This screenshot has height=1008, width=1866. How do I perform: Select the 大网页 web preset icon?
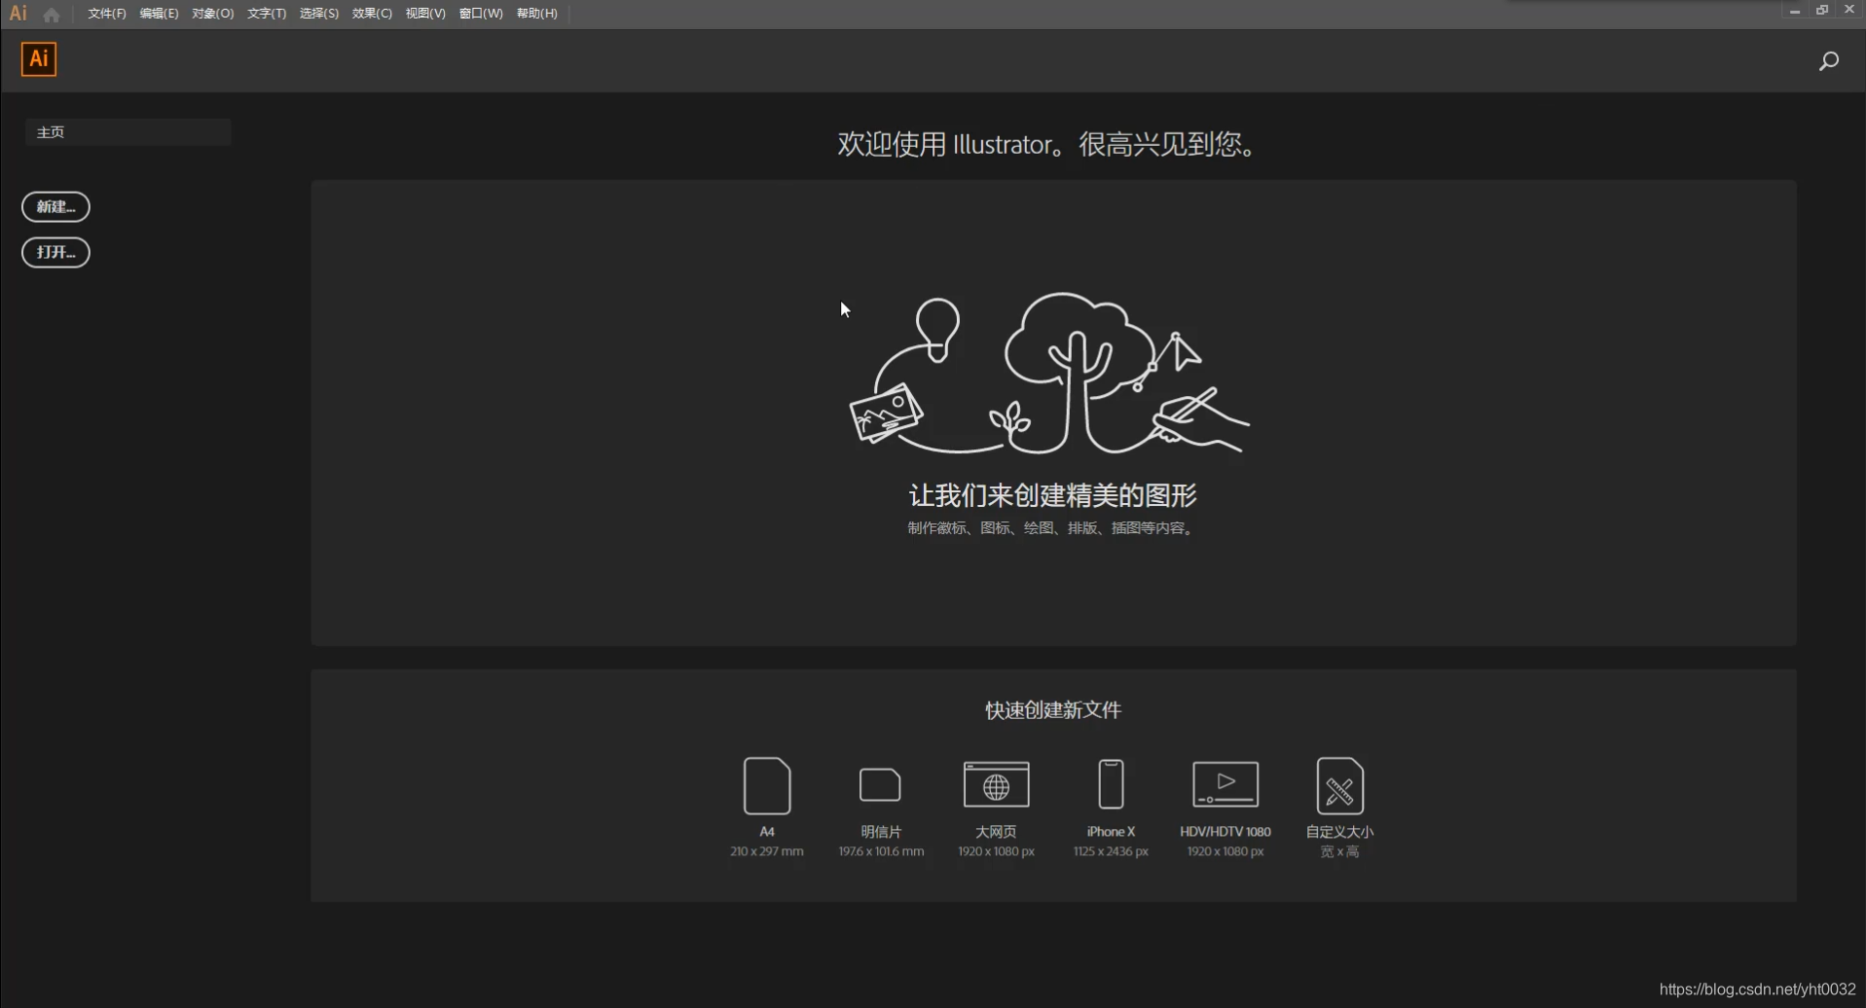click(996, 784)
